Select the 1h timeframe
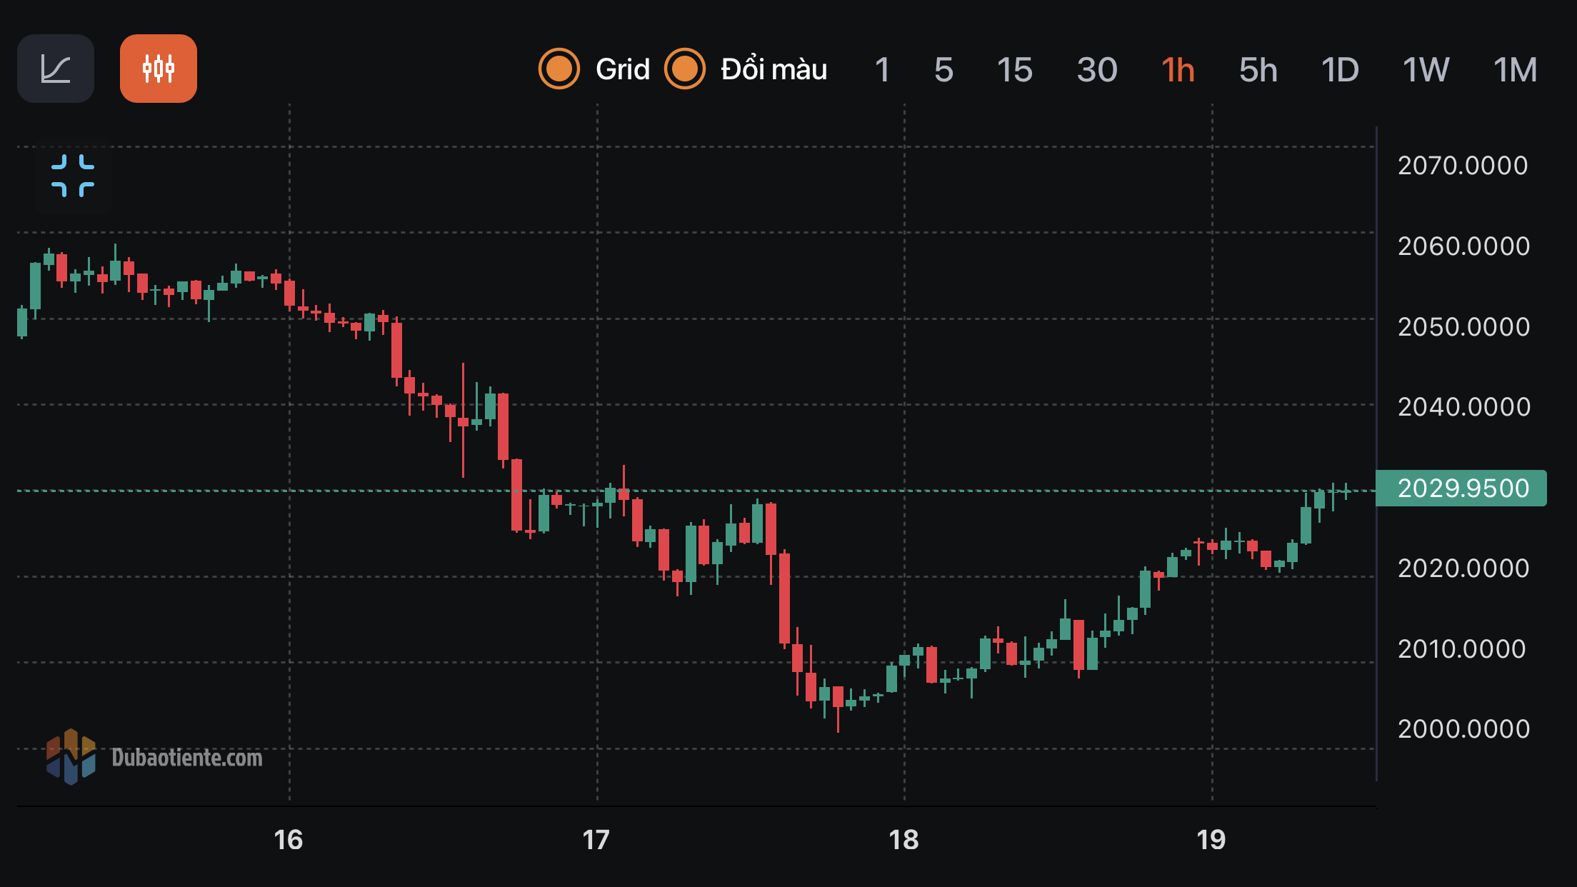 (1178, 70)
